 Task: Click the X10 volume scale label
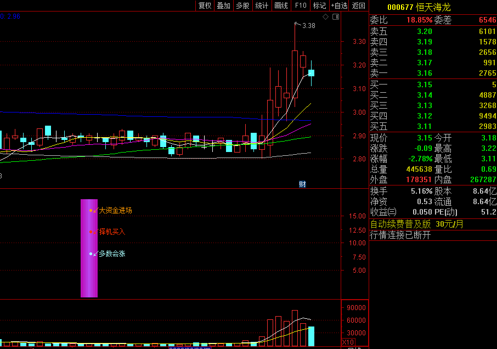click(x=348, y=342)
